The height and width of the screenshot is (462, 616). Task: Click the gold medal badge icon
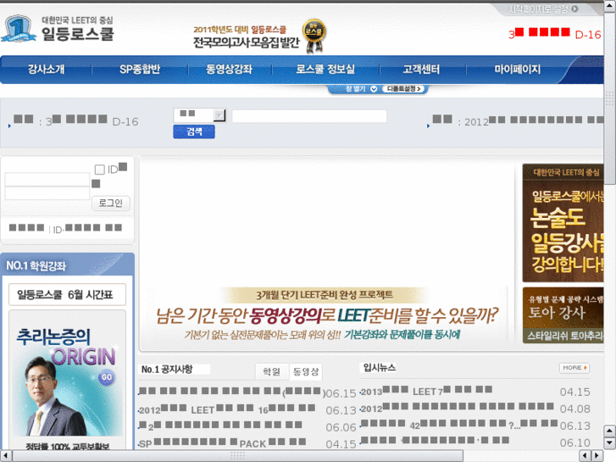(x=314, y=36)
